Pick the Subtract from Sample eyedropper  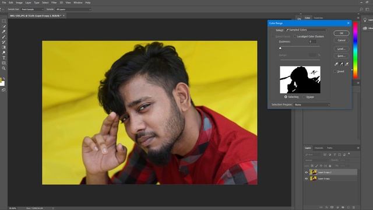tap(347, 64)
